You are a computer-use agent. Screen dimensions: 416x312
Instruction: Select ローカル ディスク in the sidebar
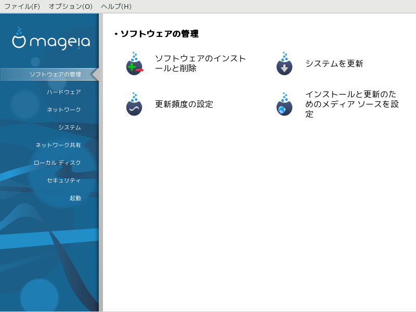tap(57, 163)
